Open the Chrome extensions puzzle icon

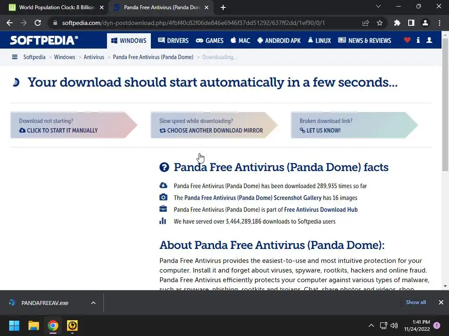(x=397, y=23)
